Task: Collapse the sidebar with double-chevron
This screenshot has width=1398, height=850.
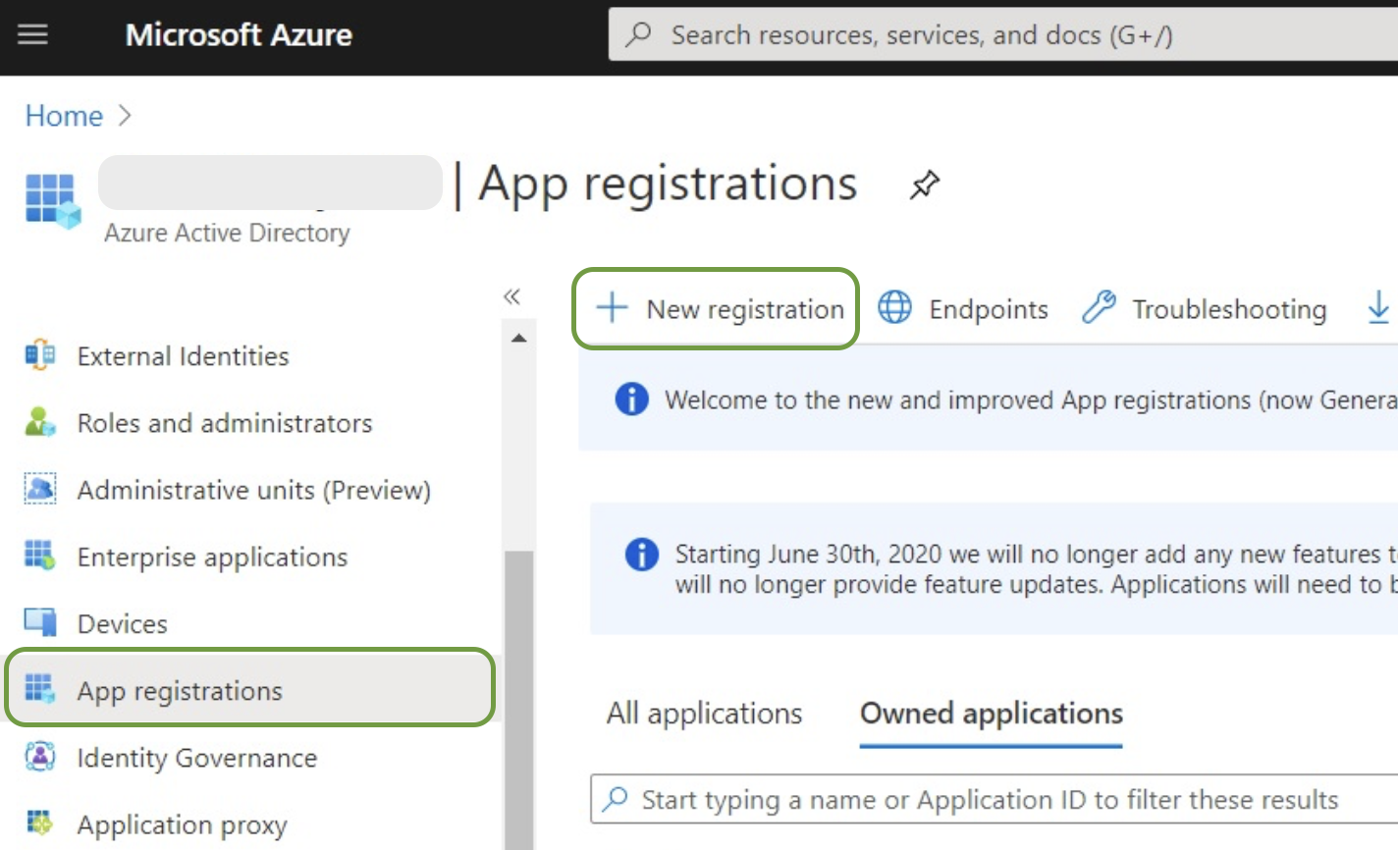Action: 511,296
